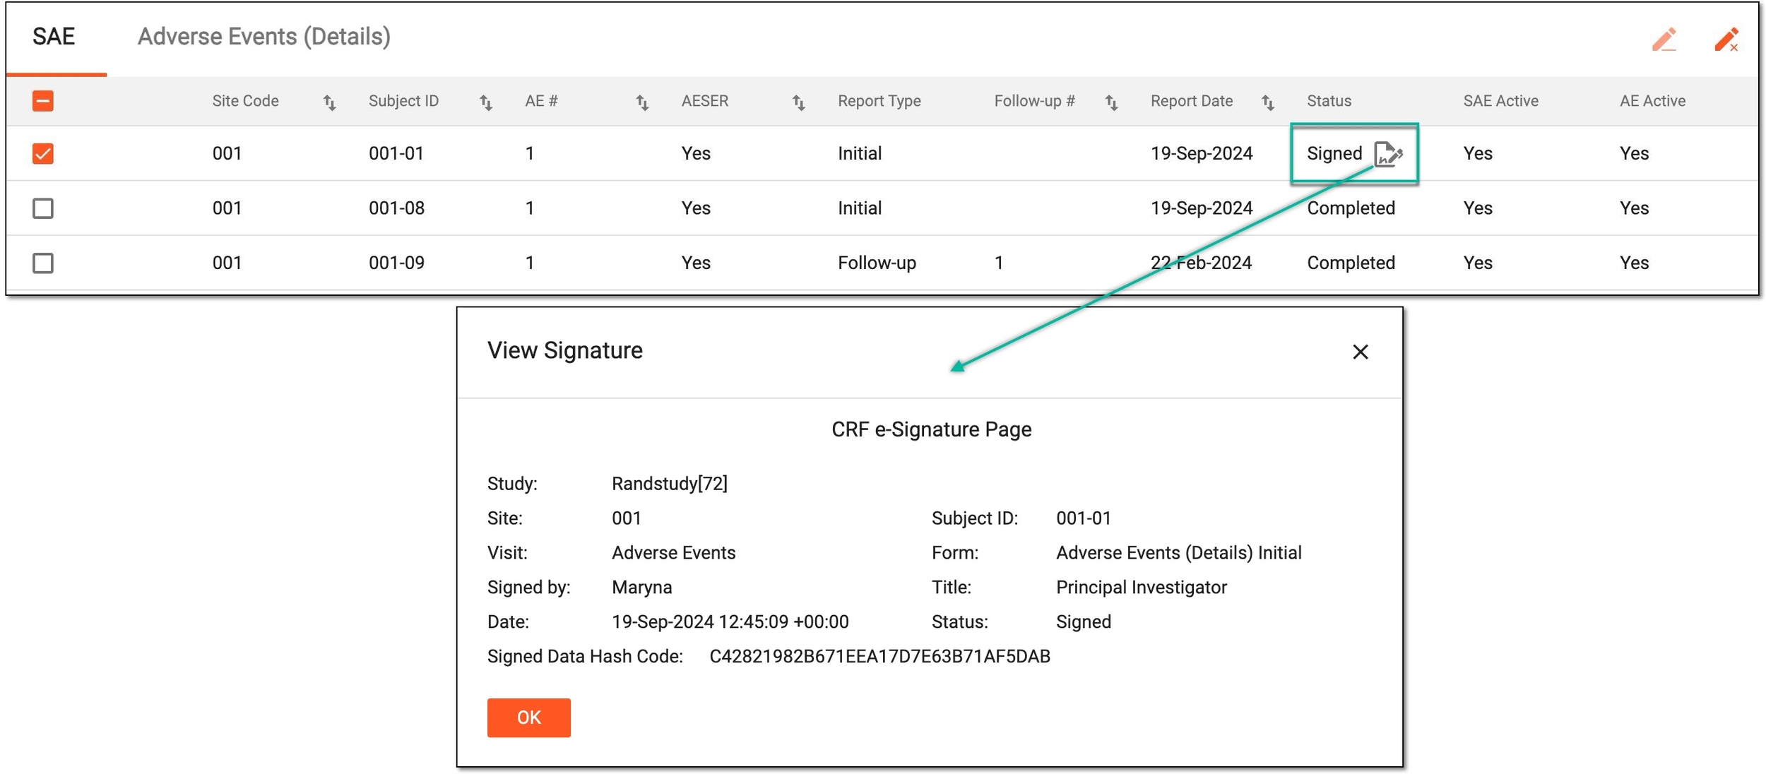Screen dimensions: 1766x774
Task: Sort table by Follow-up # arrows
Action: point(1112,102)
